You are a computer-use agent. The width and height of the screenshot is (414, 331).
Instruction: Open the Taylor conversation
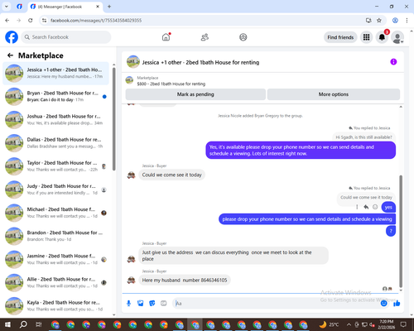point(55,166)
